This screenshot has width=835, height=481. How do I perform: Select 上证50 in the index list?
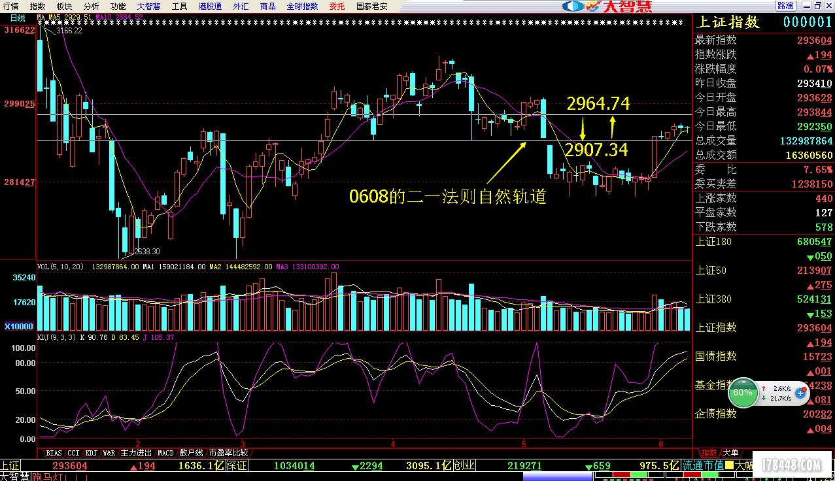coord(711,271)
